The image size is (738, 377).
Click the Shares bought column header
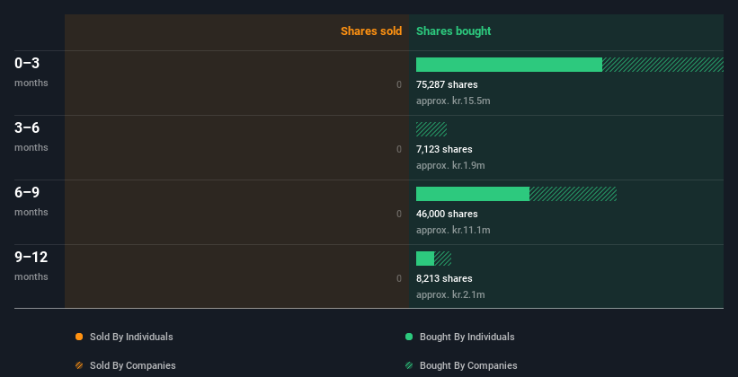[x=453, y=31]
